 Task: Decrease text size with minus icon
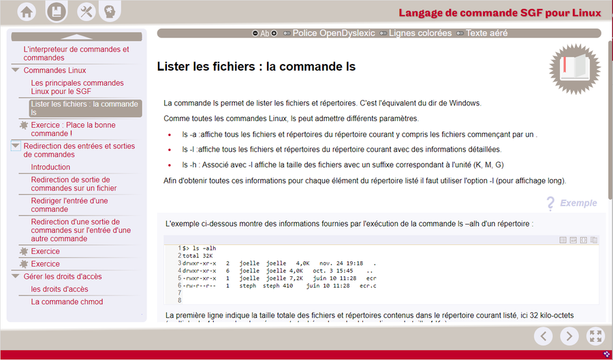click(x=255, y=33)
